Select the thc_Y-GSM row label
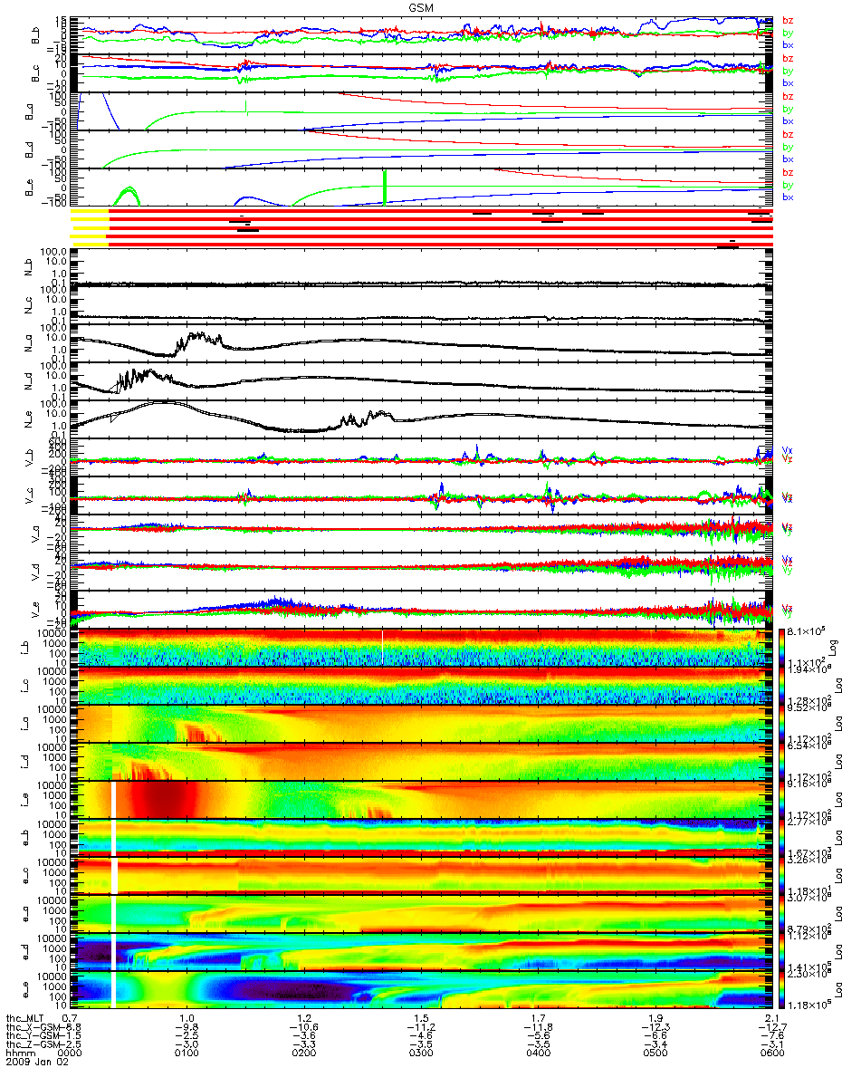 point(32,1035)
